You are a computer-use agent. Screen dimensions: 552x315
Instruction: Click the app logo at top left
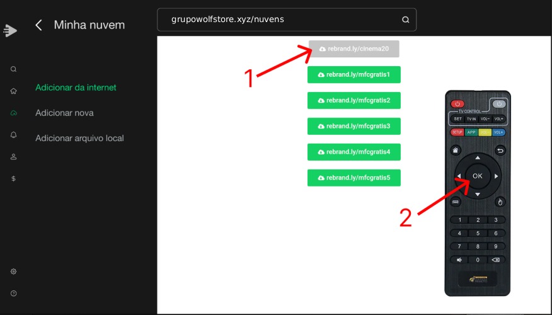10,30
